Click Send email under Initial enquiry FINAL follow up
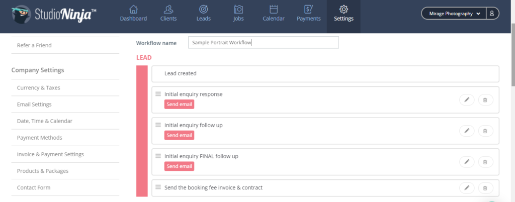 [x=180, y=166]
